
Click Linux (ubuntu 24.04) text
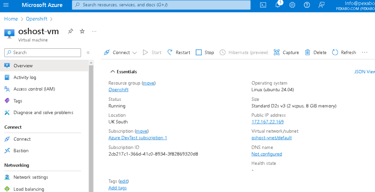[273, 90]
